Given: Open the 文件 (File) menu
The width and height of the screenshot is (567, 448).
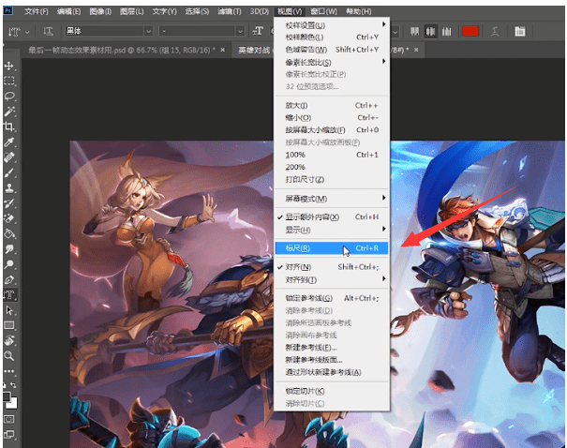Looking at the screenshot, I should (37, 11).
